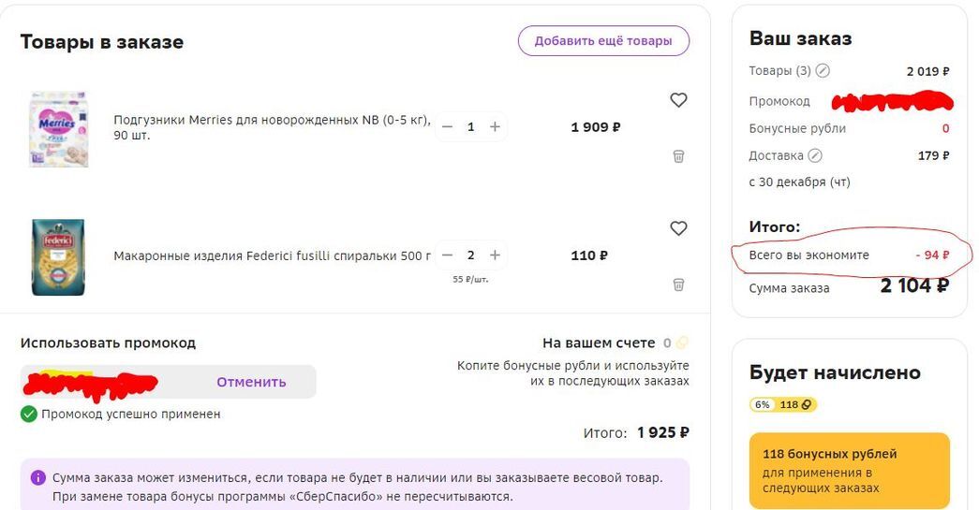Increase Federici pasta quantity with plus
This screenshot has height=510, width=979.
click(495, 255)
